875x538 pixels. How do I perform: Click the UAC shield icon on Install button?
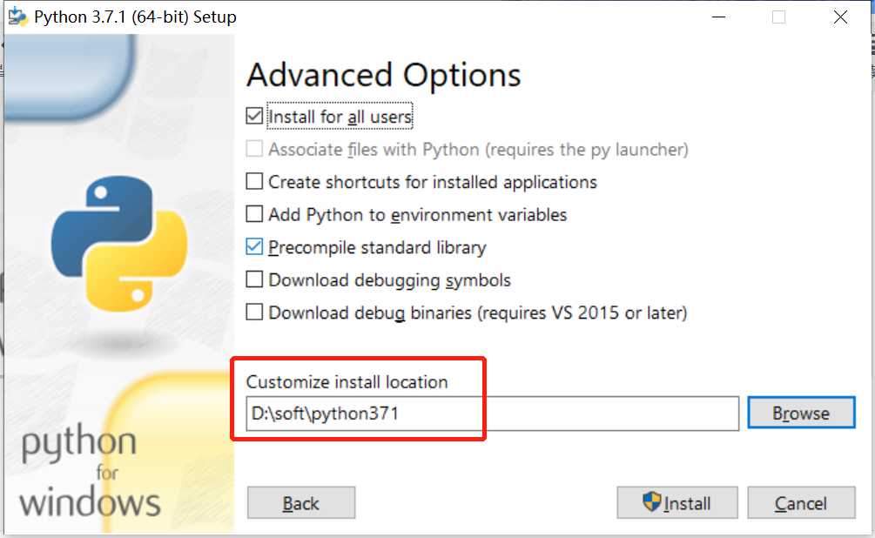(x=650, y=502)
